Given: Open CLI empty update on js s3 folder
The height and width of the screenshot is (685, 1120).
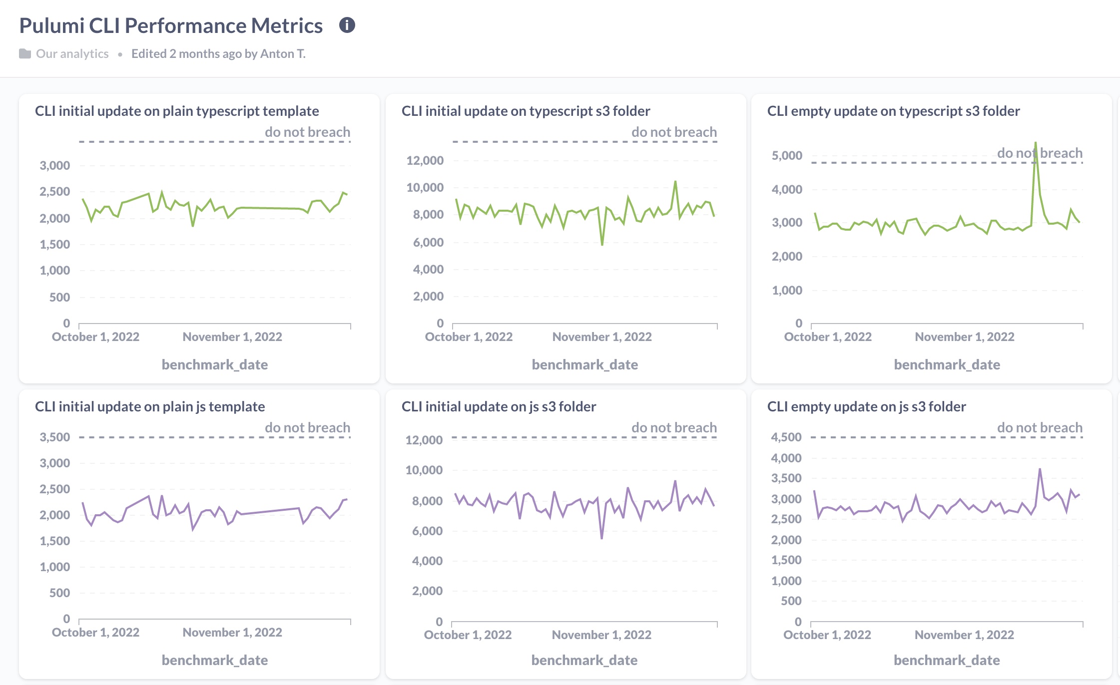Looking at the screenshot, I should coord(866,406).
